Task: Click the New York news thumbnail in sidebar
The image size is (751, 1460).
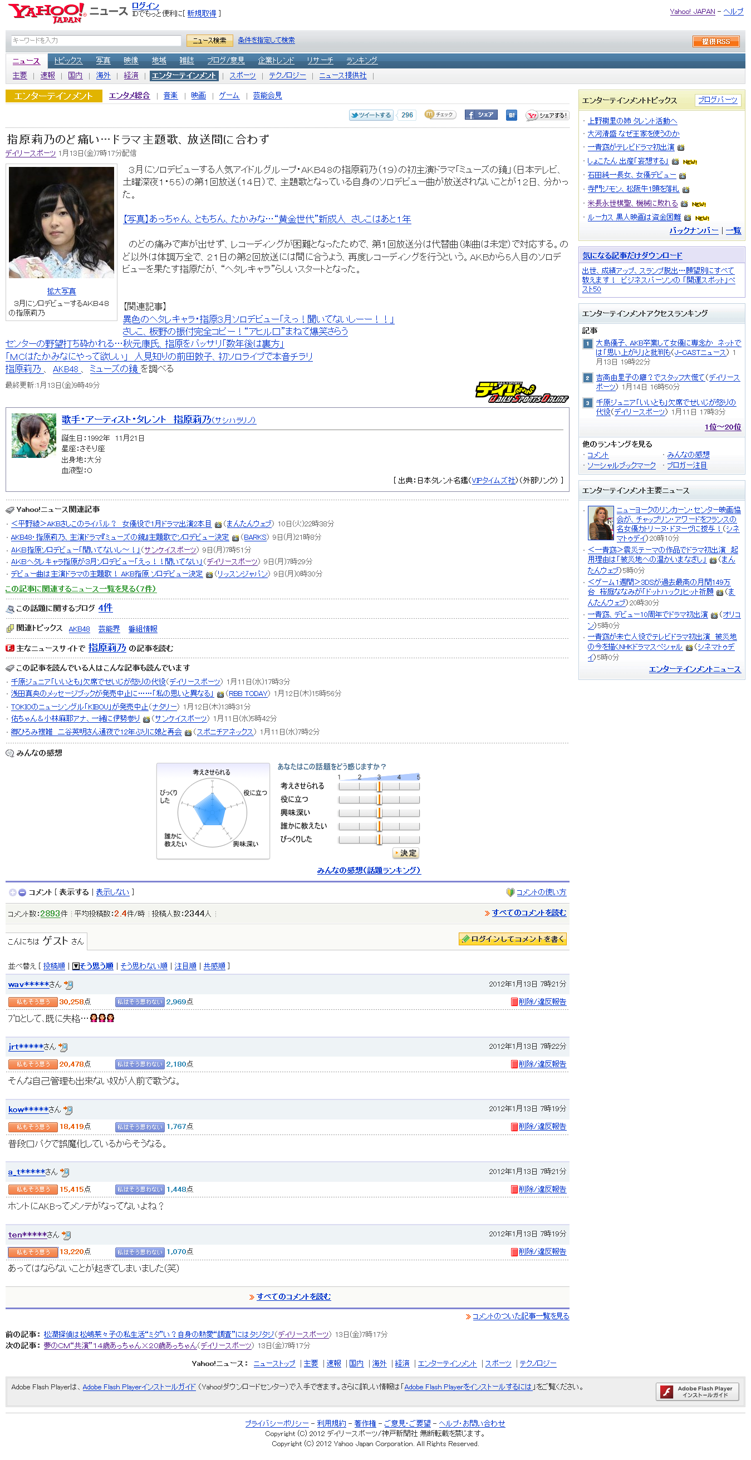Action: coord(601,523)
